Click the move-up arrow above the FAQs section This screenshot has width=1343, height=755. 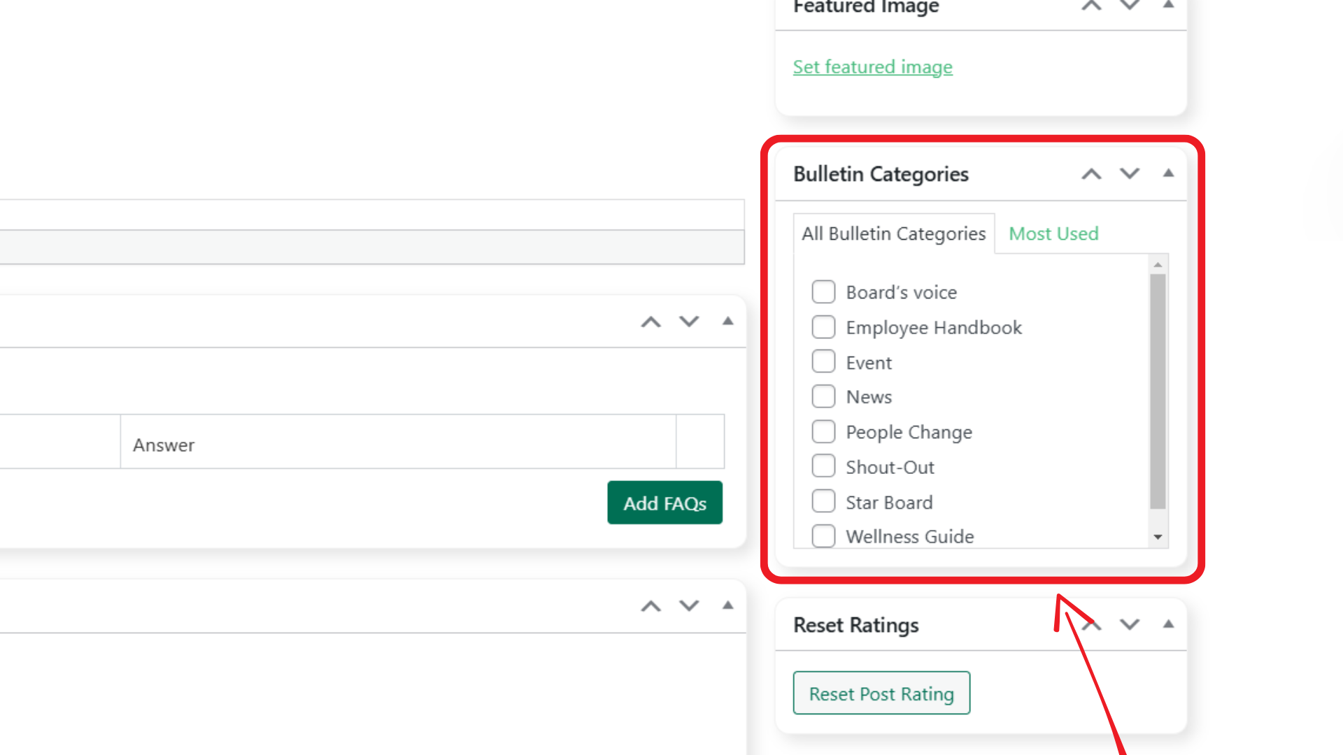651,322
